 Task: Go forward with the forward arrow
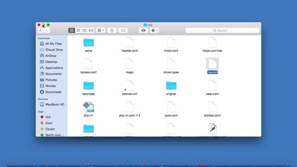47,30
